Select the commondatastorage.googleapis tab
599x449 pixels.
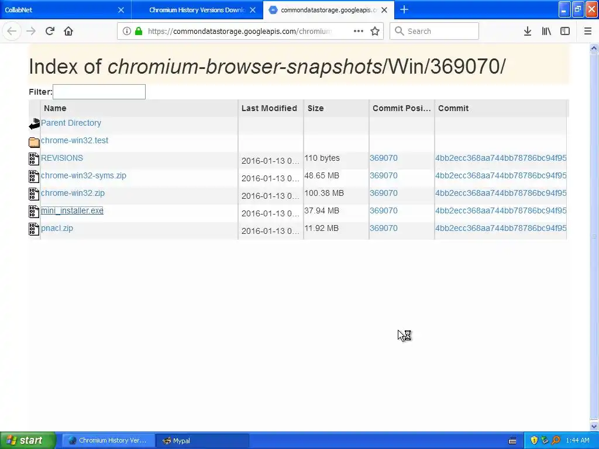329,10
